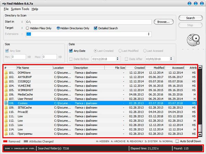Select the DOMStore row text
Screen dimensions: 206x154
coord(24,73)
